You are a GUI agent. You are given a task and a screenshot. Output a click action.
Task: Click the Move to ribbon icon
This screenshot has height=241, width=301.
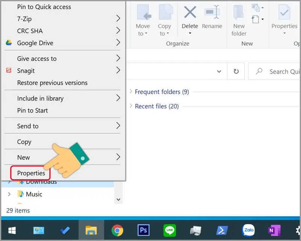pyautogui.click(x=143, y=14)
